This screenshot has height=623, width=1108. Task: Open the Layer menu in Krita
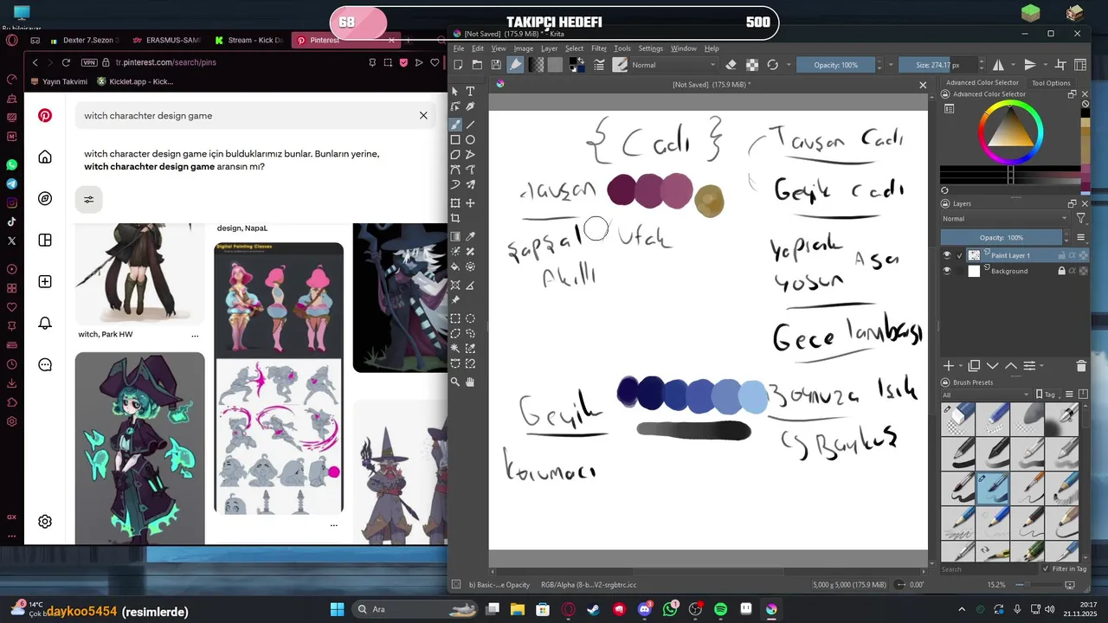[549, 48]
